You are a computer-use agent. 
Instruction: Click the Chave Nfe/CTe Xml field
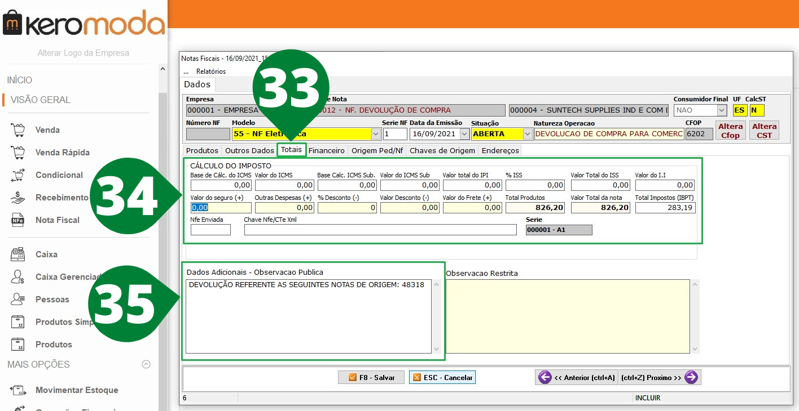(380, 230)
